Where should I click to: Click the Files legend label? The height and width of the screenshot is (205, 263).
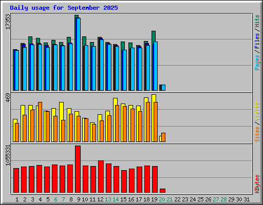pos(257,41)
